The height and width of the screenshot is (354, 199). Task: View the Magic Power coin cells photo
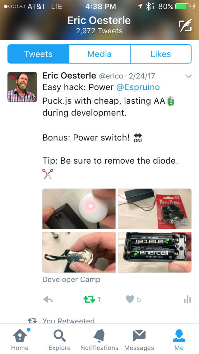155,209
